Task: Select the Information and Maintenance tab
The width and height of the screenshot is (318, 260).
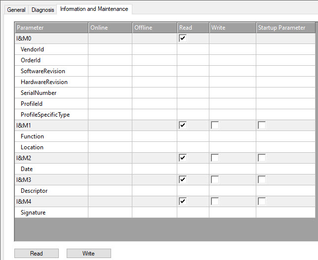Action: pos(94,9)
